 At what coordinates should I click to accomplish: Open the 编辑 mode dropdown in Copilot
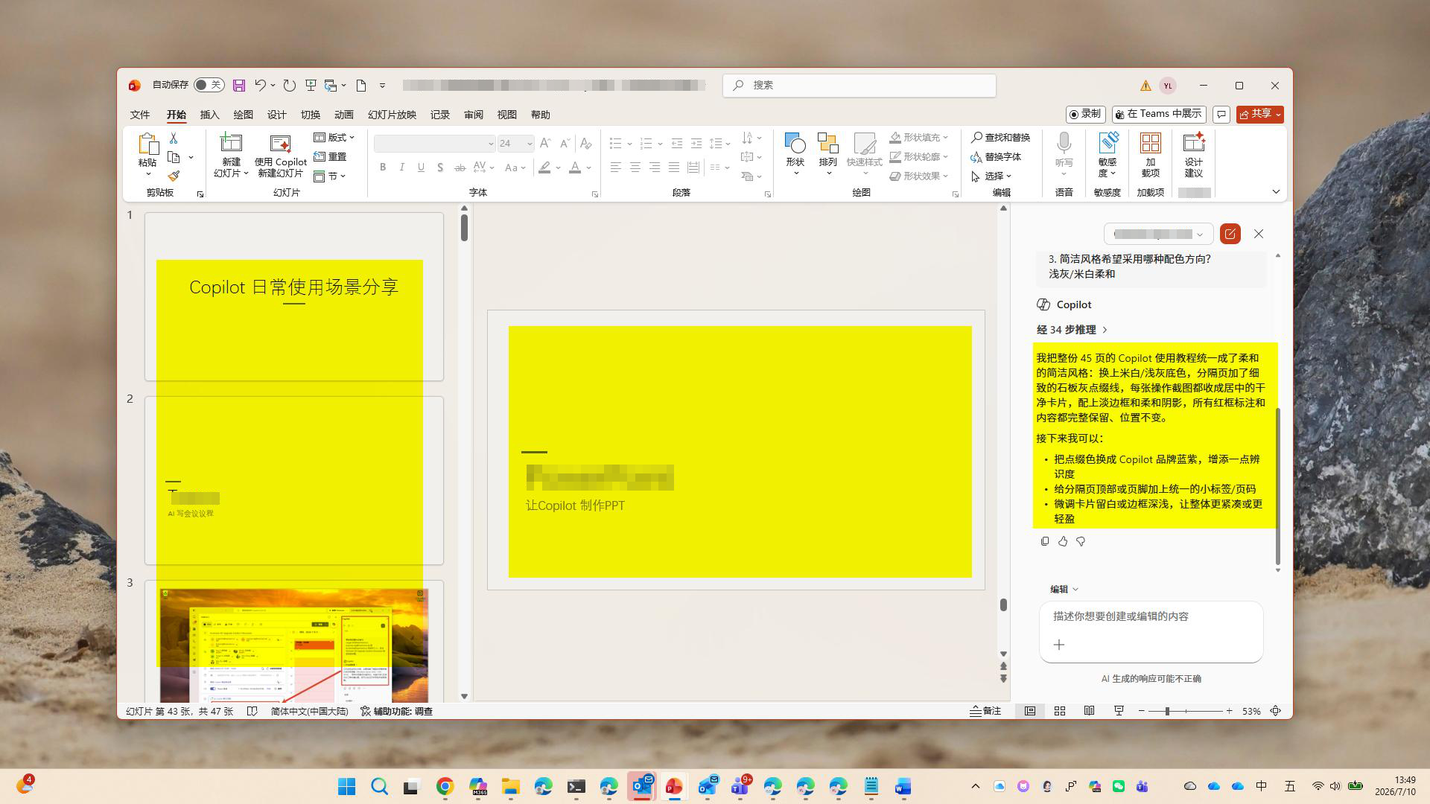pos(1064,589)
